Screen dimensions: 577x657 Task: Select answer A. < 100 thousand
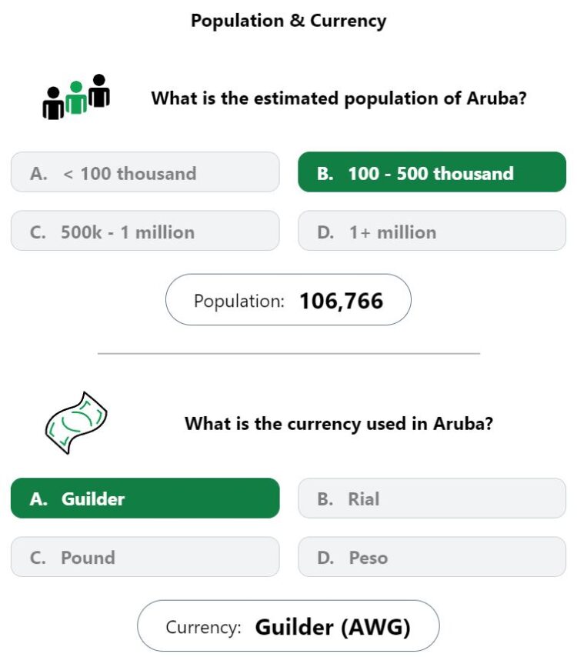tap(145, 172)
